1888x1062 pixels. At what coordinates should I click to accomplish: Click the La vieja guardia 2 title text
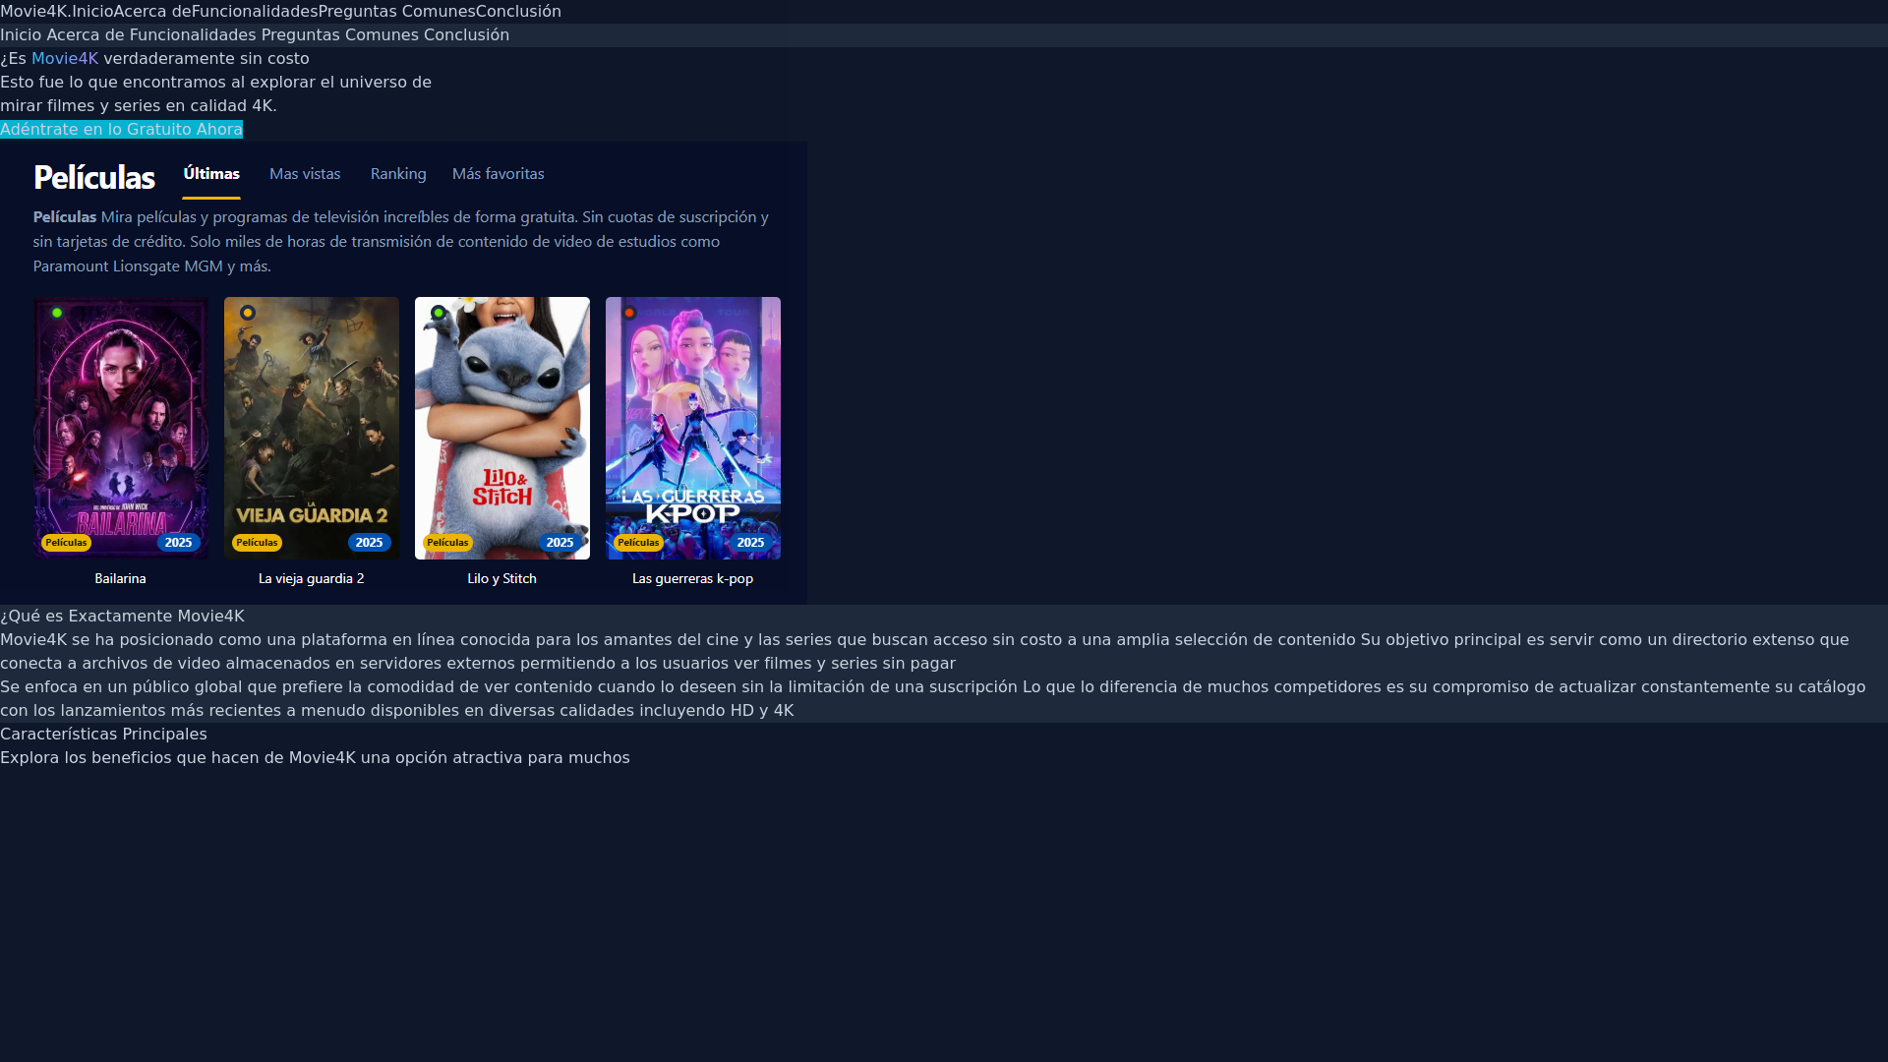pyautogui.click(x=312, y=579)
